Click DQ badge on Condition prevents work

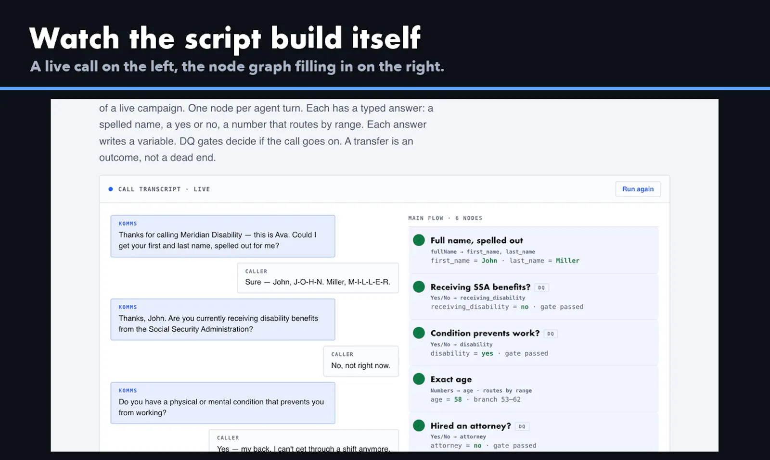[x=551, y=334]
